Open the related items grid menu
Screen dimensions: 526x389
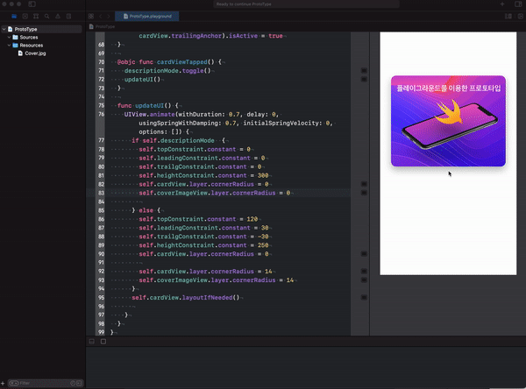point(91,16)
